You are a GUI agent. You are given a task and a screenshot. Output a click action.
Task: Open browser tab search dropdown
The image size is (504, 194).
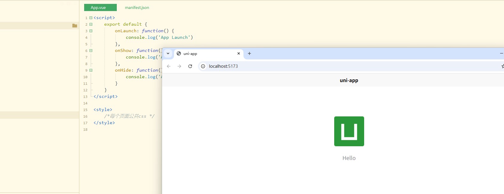click(168, 53)
